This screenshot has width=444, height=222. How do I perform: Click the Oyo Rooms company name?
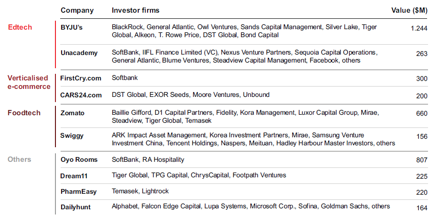coord(79,159)
